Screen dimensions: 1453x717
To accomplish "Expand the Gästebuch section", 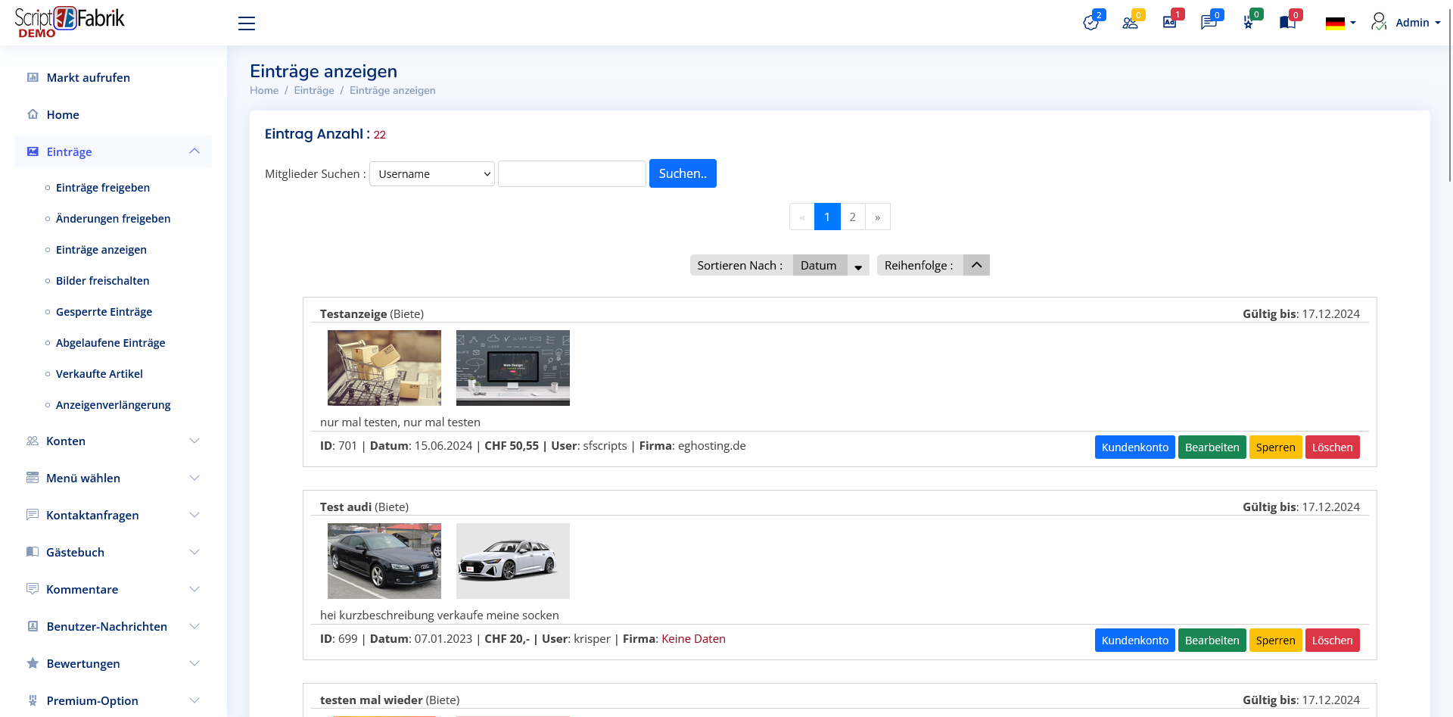I will click(194, 552).
